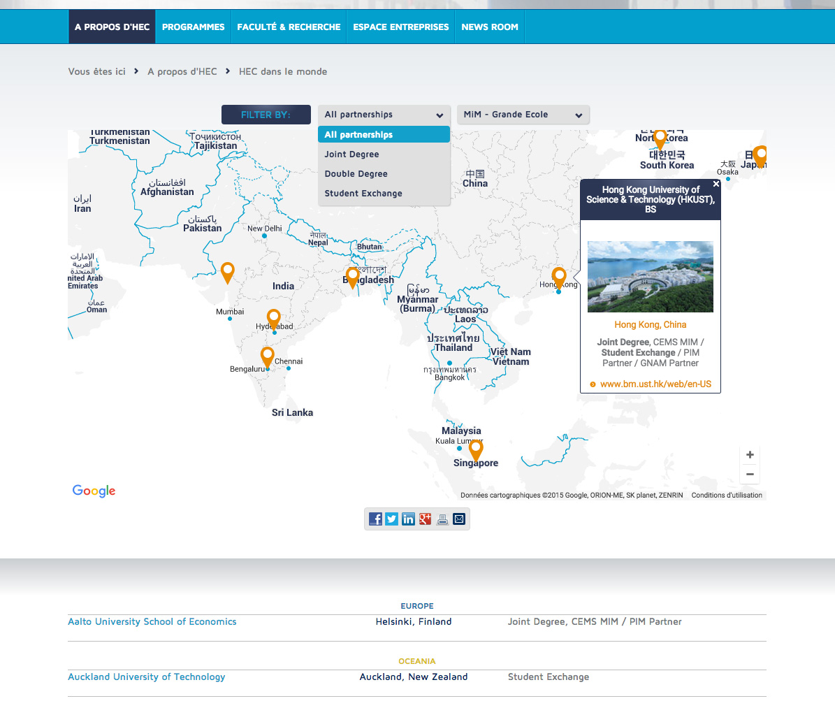Open Auckland University of Technology link
This screenshot has height=701, width=835.
pyautogui.click(x=147, y=677)
